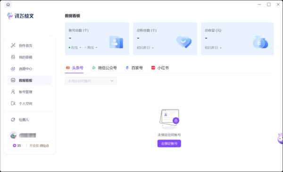Screen dimensions: 283x172
Task: Click the 总粉丝数 summary card
Action: (165, 39)
